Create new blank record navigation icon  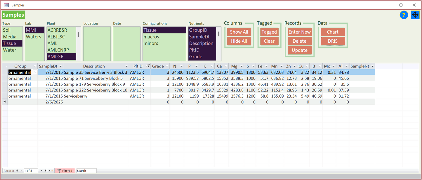tap(51, 171)
